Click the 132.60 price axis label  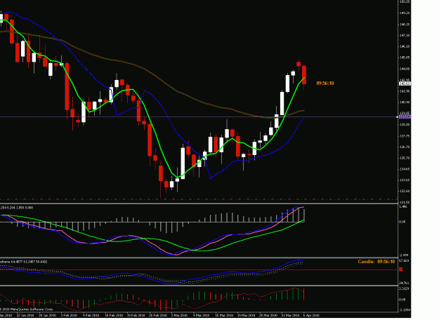405,192
